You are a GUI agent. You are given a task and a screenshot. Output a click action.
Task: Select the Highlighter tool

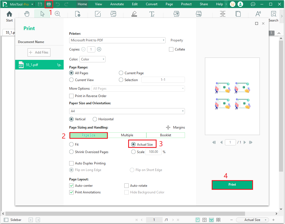pyautogui.click(x=134, y=13)
